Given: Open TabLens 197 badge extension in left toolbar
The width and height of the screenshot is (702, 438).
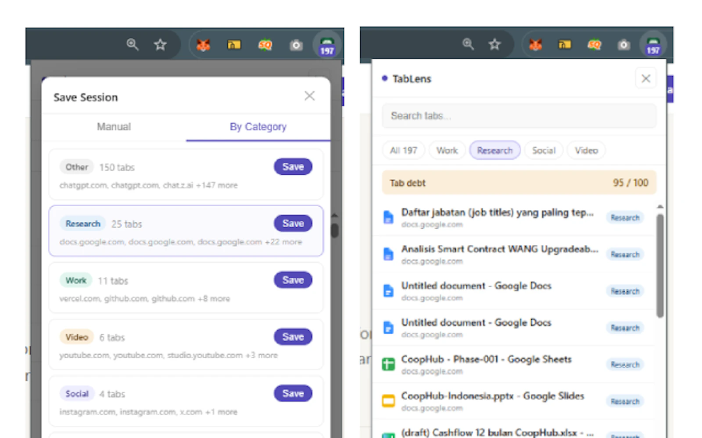Looking at the screenshot, I should [327, 46].
